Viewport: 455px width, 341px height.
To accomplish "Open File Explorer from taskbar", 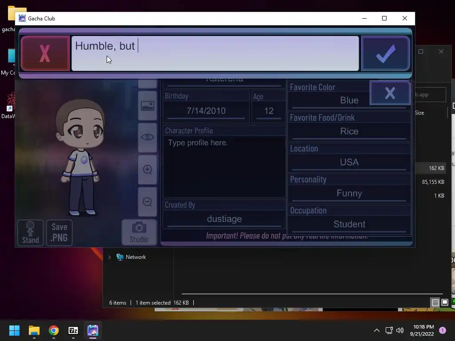I will [x=34, y=330].
